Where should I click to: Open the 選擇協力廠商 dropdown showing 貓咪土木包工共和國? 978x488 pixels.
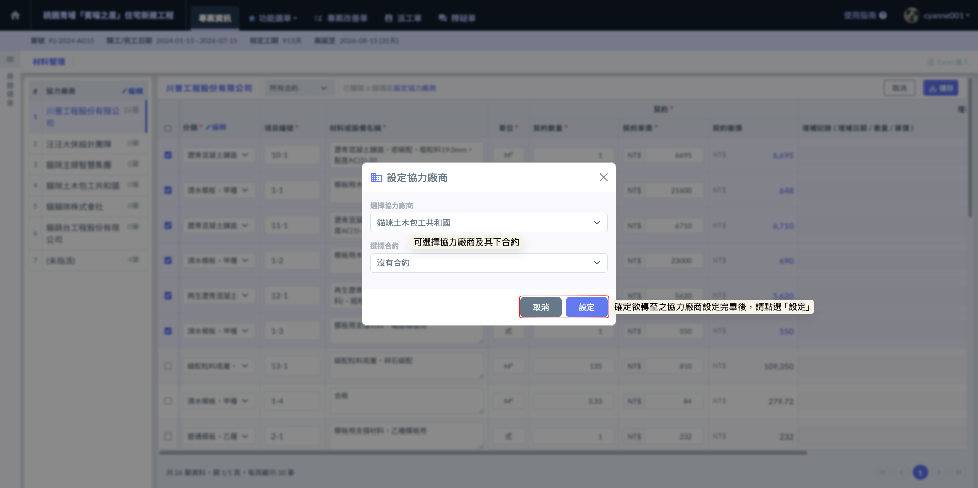488,223
